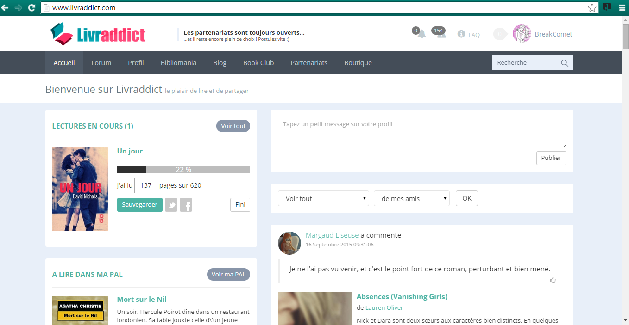The height and width of the screenshot is (325, 629).
Task: Click the 'Voir ma PAL' button
Action: (228, 274)
